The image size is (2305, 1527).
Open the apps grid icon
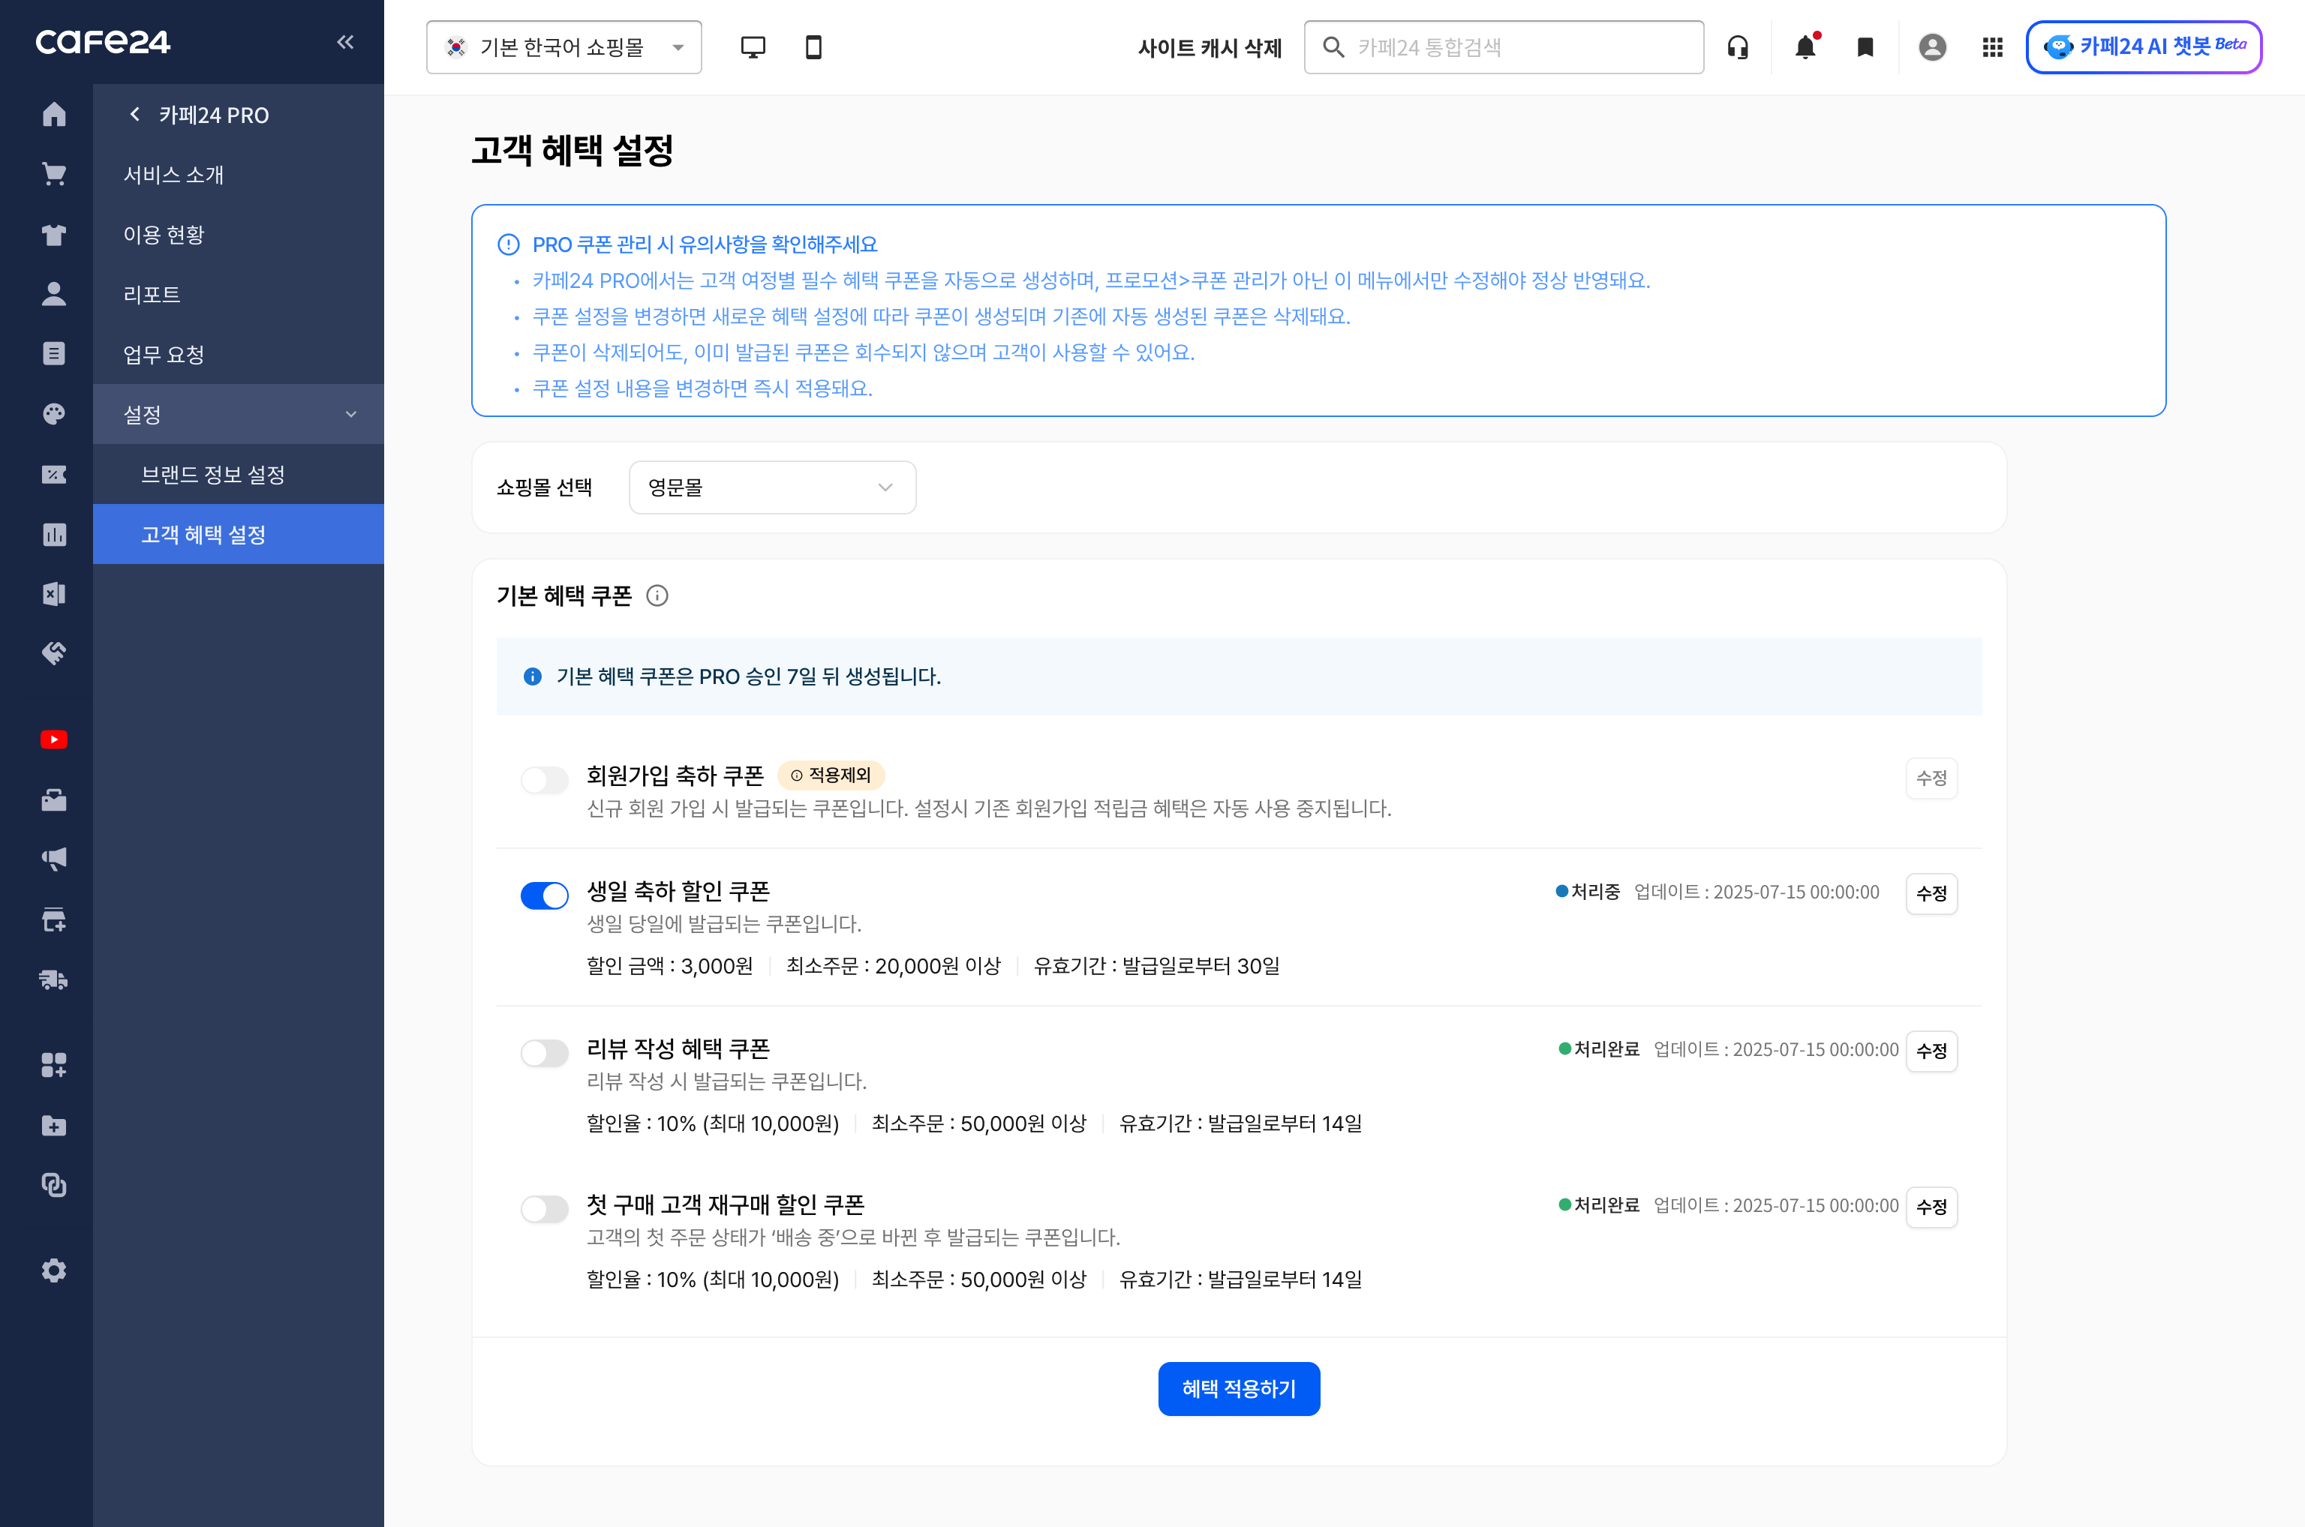click(x=1992, y=46)
